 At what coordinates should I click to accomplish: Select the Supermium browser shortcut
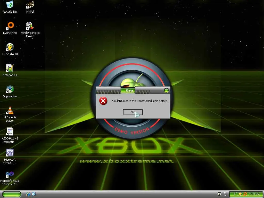10,92
